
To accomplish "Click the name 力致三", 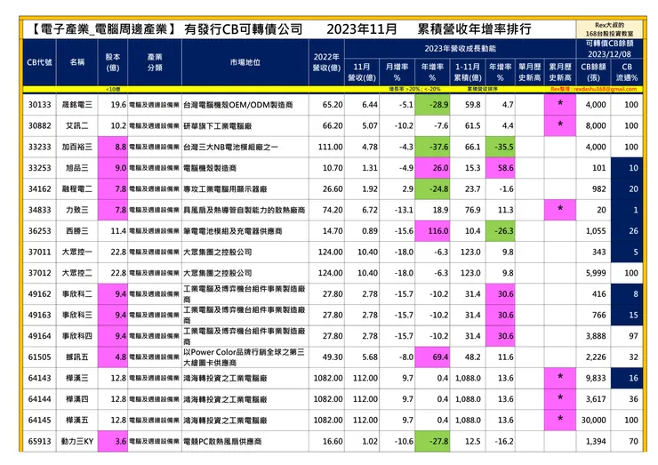I will 76,210.
